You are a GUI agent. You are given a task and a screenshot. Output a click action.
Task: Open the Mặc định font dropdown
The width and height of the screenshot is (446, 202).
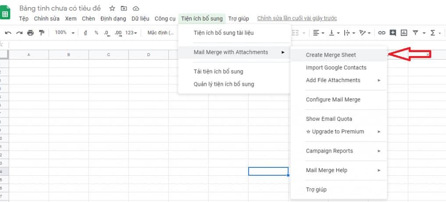161,33
